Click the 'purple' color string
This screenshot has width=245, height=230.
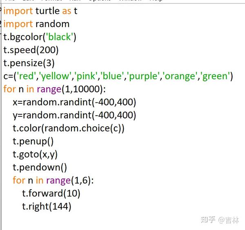click(x=143, y=76)
